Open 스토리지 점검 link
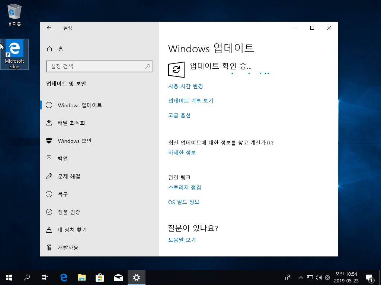 tap(185, 187)
